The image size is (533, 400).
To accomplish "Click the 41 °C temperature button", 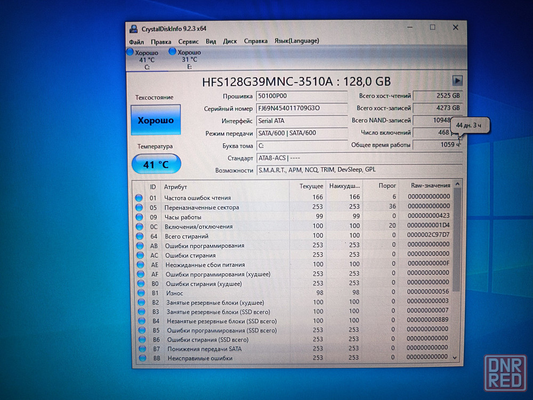I will (x=156, y=165).
